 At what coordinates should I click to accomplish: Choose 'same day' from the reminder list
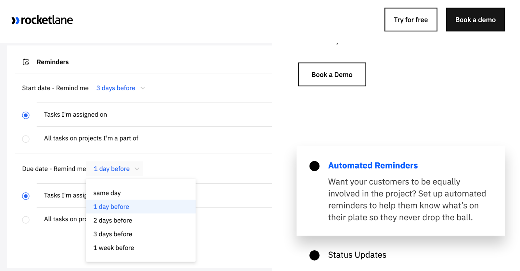107,193
